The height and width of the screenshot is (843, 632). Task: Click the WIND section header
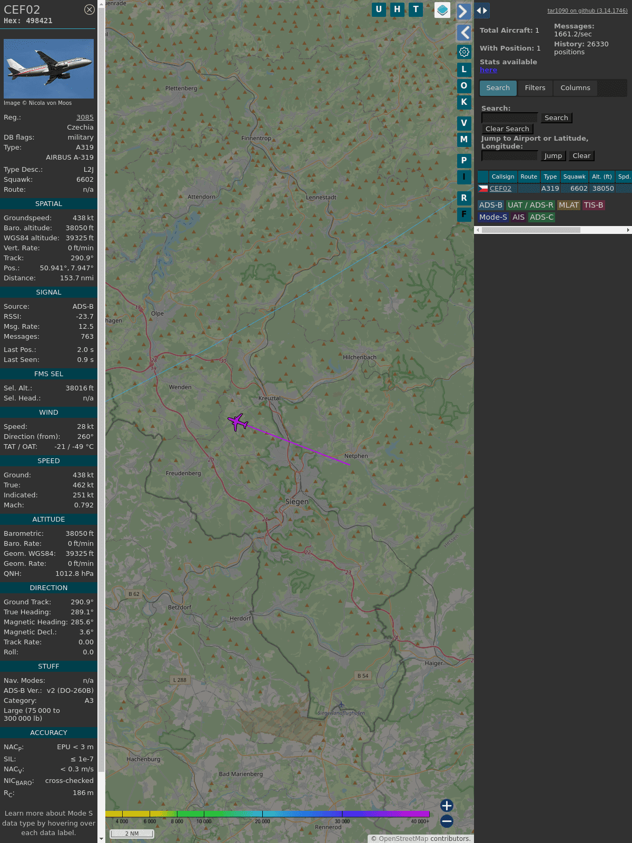(x=48, y=413)
